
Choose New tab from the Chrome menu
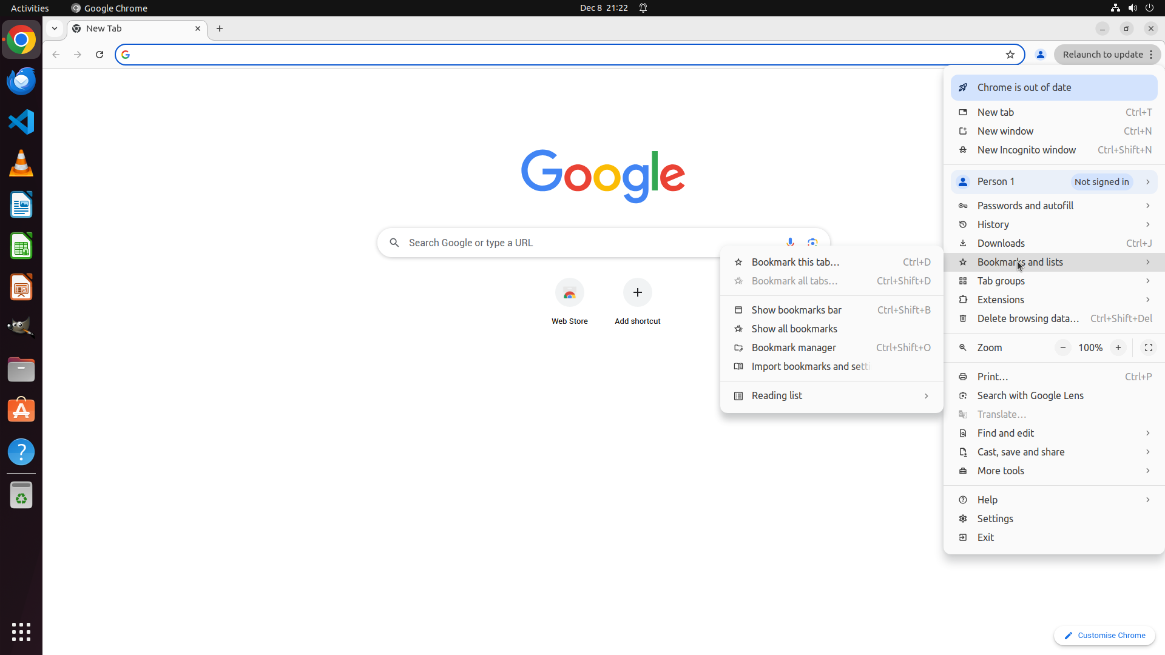[1054, 112]
